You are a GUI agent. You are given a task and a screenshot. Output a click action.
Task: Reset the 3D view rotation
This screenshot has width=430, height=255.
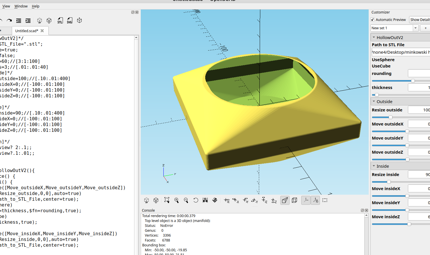[x=196, y=200]
